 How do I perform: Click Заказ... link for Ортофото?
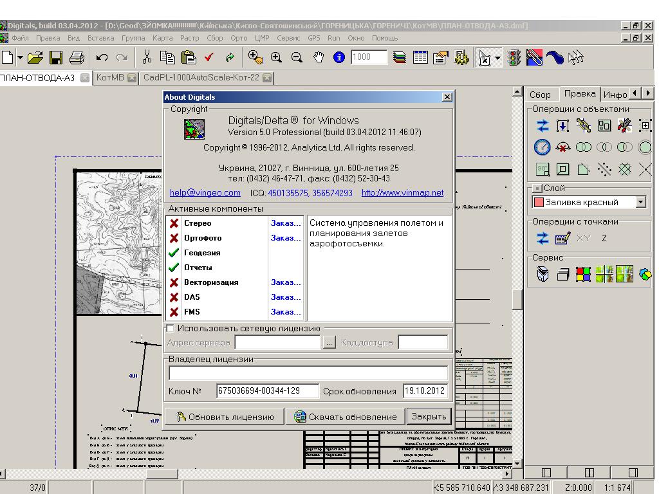click(x=286, y=238)
